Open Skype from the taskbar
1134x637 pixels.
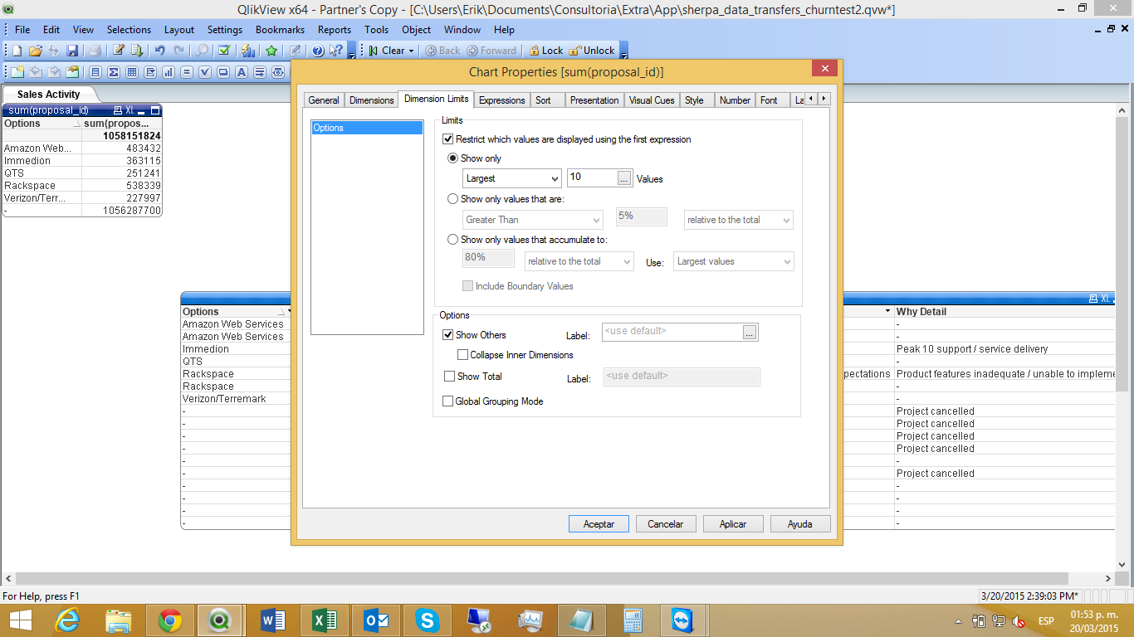tap(428, 620)
